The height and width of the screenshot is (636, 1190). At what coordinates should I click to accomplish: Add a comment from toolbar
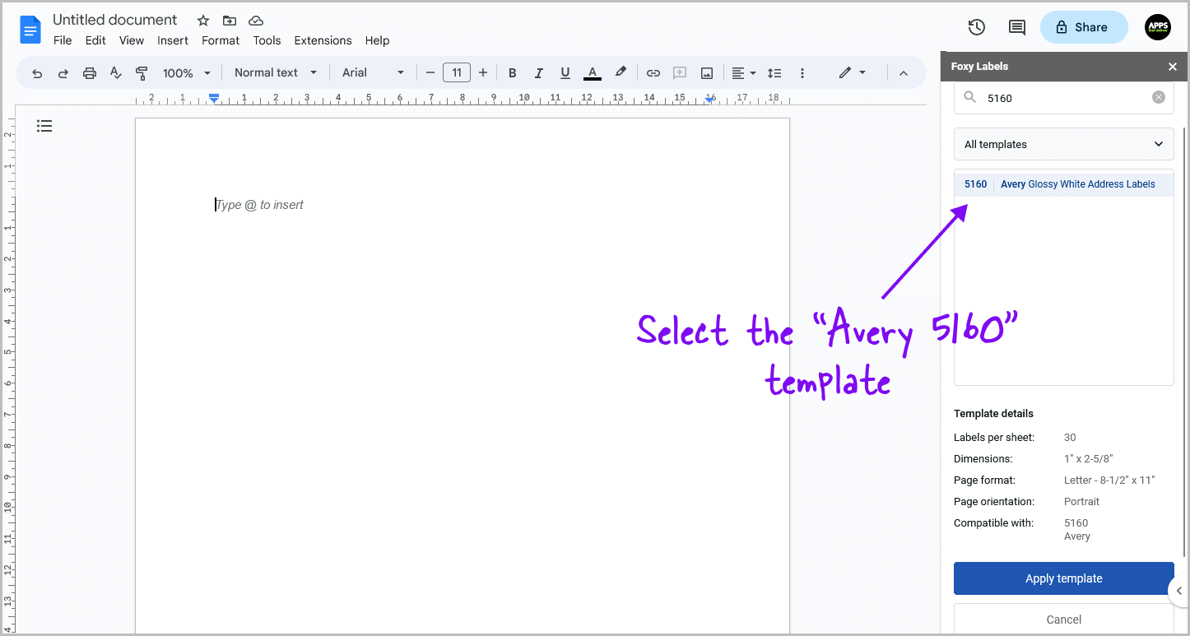tap(680, 73)
